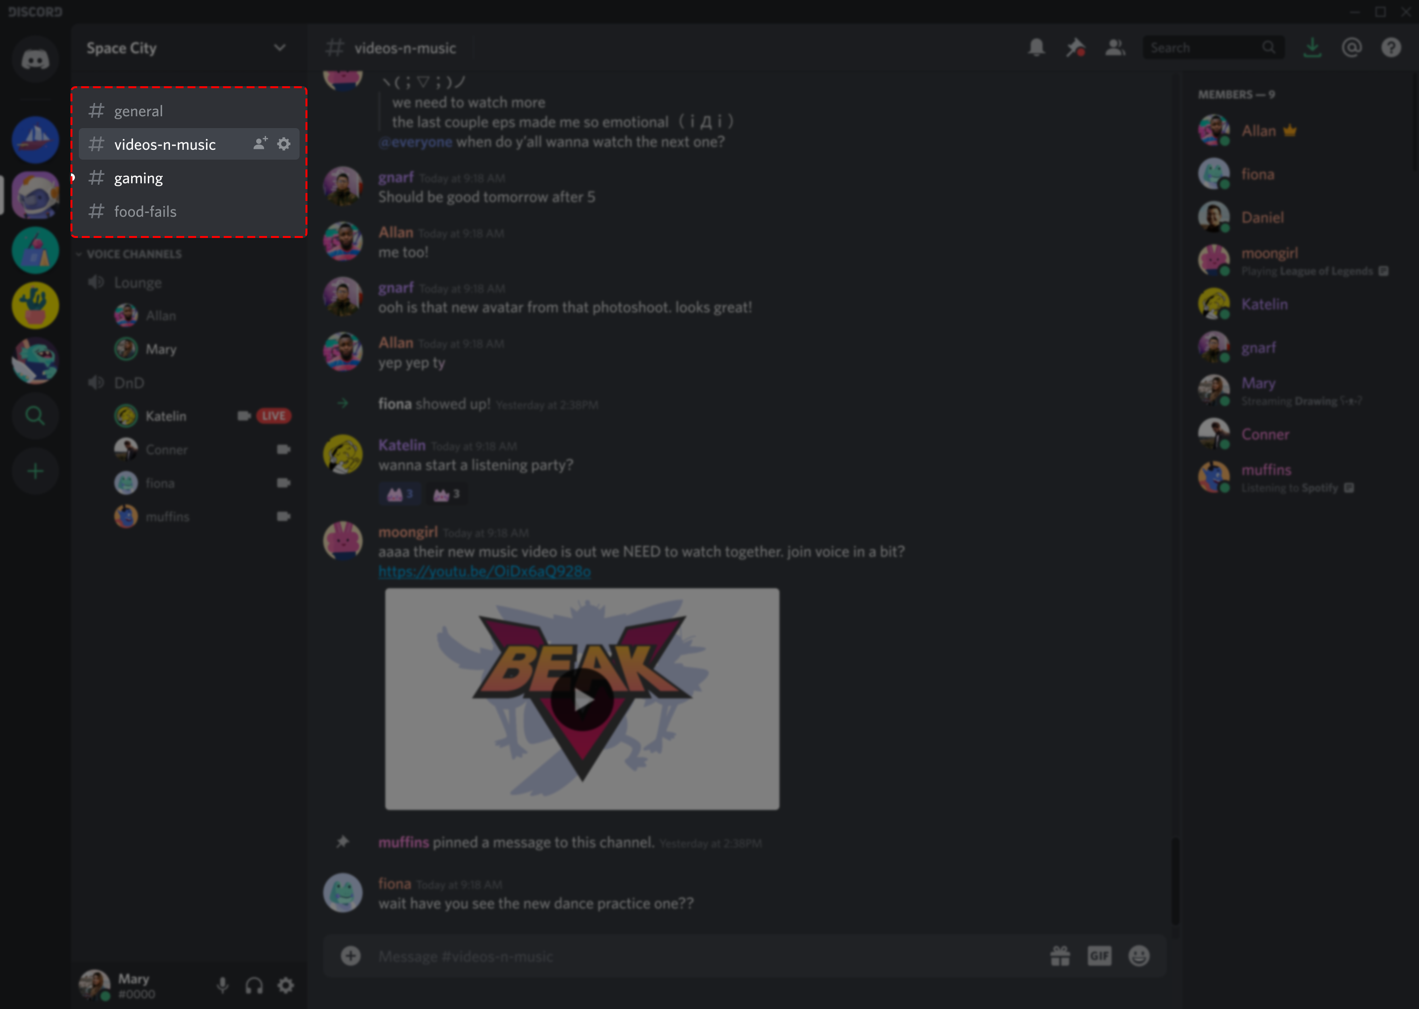Select the food-fails text channel
The width and height of the screenshot is (1419, 1009).
(145, 211)
